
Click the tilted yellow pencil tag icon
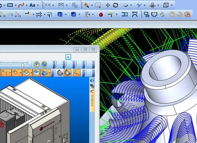click(162, 14)
